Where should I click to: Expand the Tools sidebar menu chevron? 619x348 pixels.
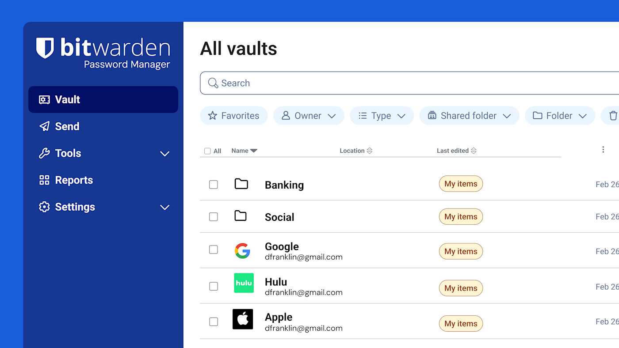click(164, 154)
